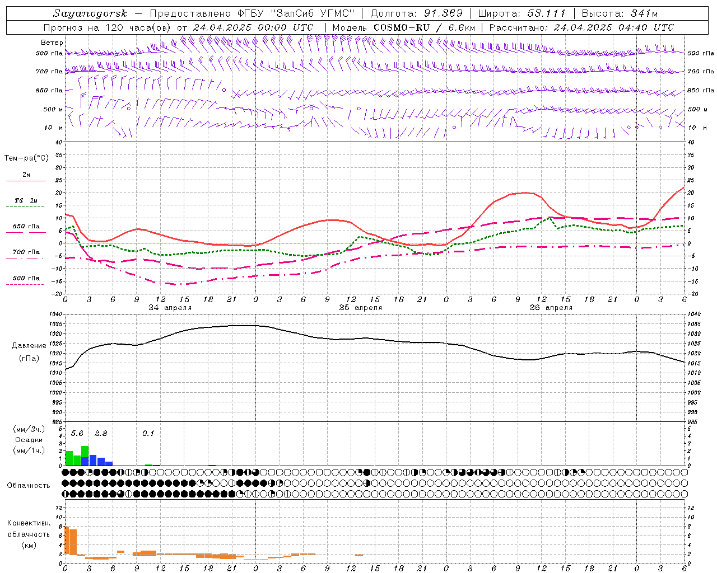This screenshot has width=717, height=573.
Task: Click the Ветер wind section label
Action: click(x=52, y=43)
